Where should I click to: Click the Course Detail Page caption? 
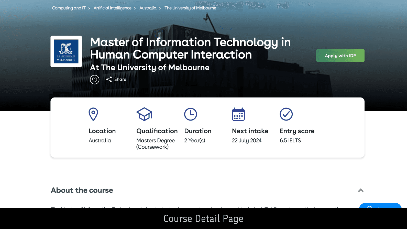pos(203,219)
